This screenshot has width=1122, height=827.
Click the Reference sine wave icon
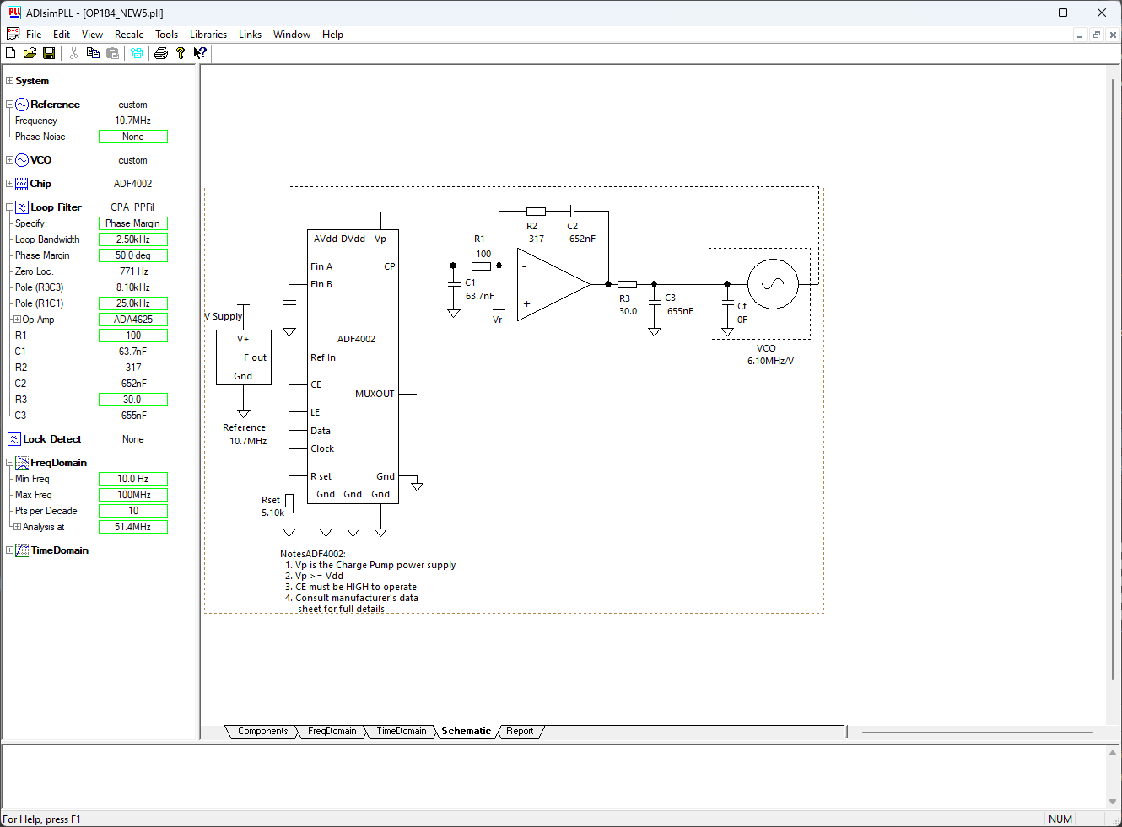click(x=22, y=105)
